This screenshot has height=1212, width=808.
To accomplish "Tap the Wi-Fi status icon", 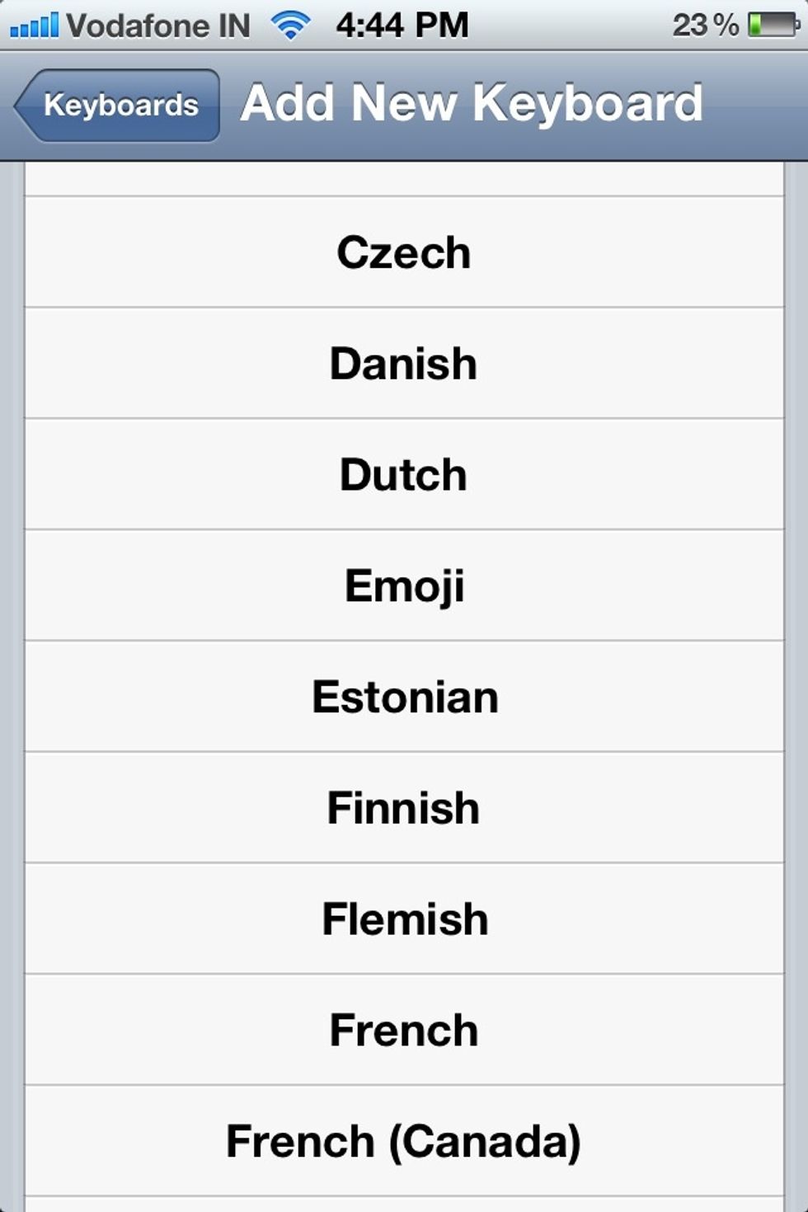I will click(x=290, y=26).
